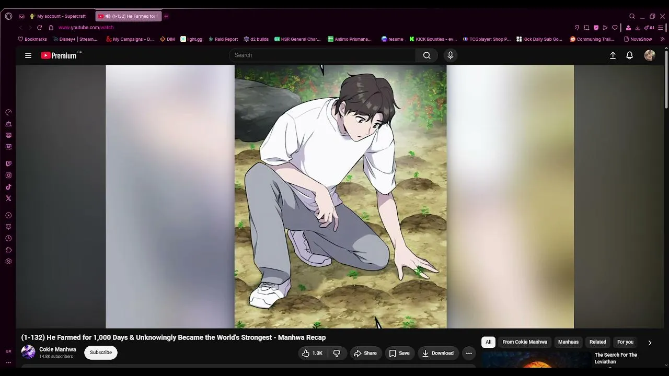This screenshot has width=669, height=376.
Task: Open browser easy setup sliders icon
Action: coord(661,28)
